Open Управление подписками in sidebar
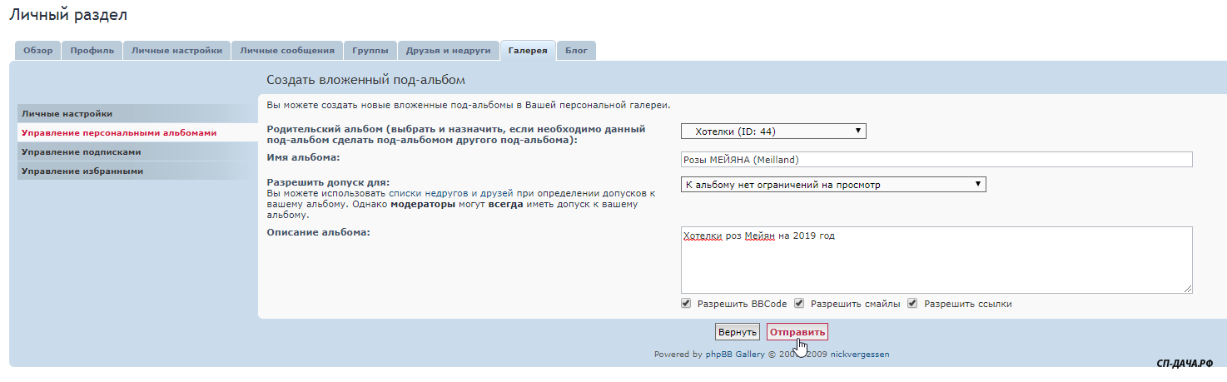The height and width of the screenshot is (382, 1227). [81, 152]
